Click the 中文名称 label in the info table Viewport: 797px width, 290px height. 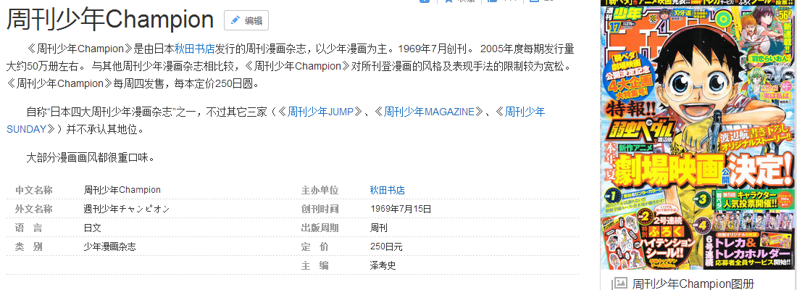point(34,190)
